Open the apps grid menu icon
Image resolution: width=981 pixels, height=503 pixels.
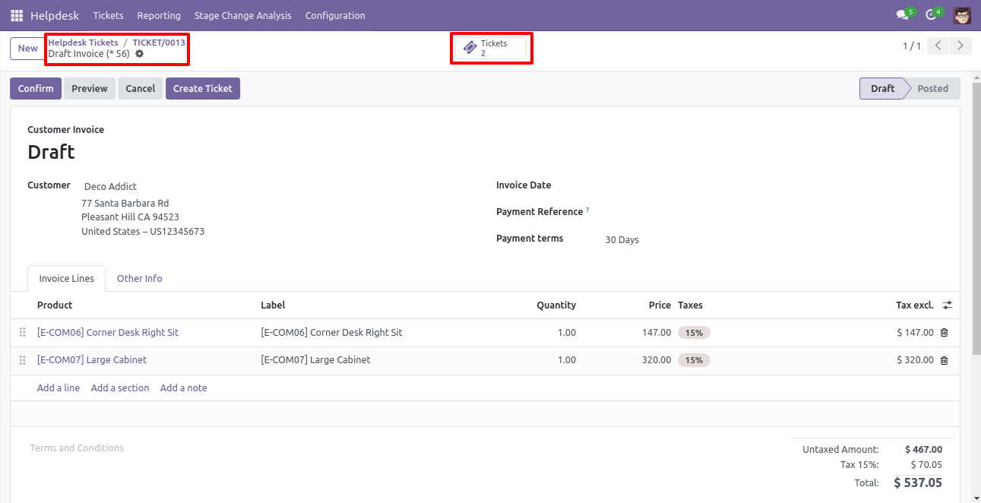(17, 15)
